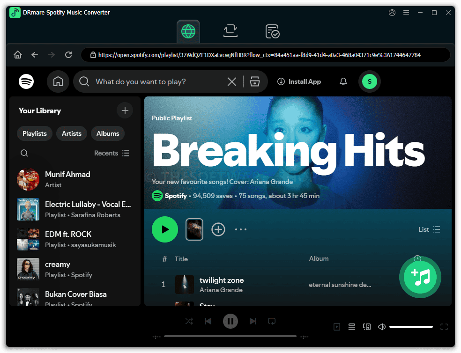Viewport: 461px width, 353px height.
Task: Click the Album column header
Action: click(x=319, y=258)
